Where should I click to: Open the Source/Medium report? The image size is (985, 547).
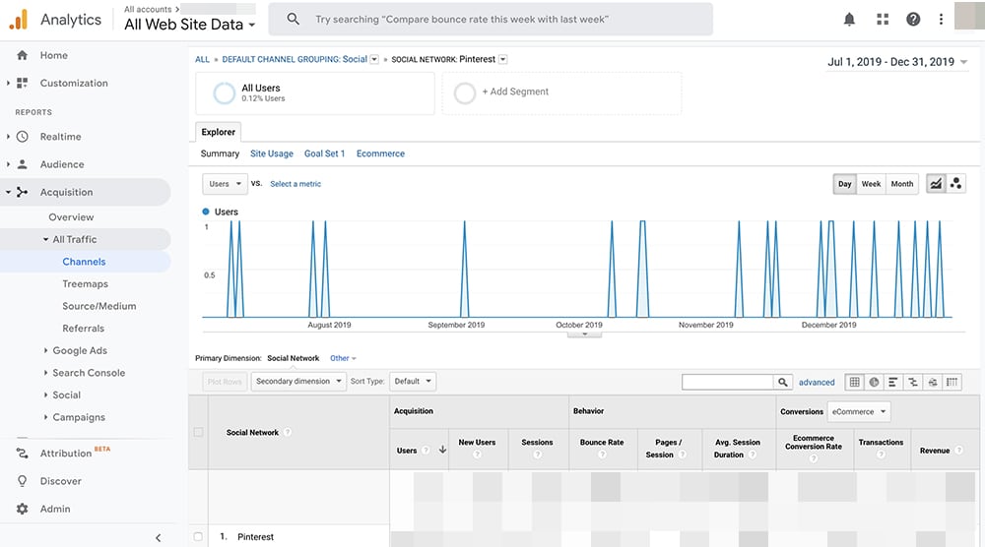tap(99, 306)
